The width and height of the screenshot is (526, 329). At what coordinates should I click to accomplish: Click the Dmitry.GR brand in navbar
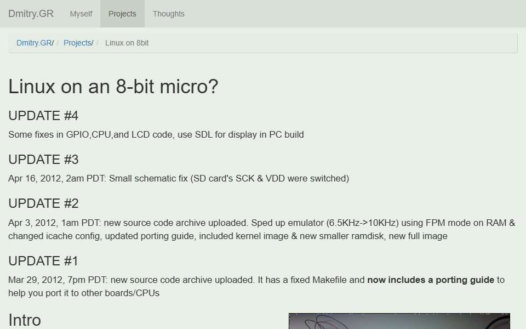(31, 14)
